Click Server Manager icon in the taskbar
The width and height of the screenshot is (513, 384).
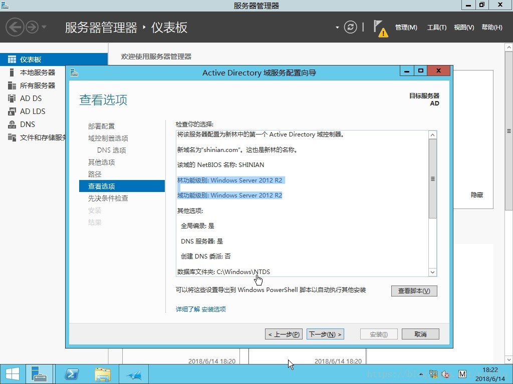click(x=39, y=374)
